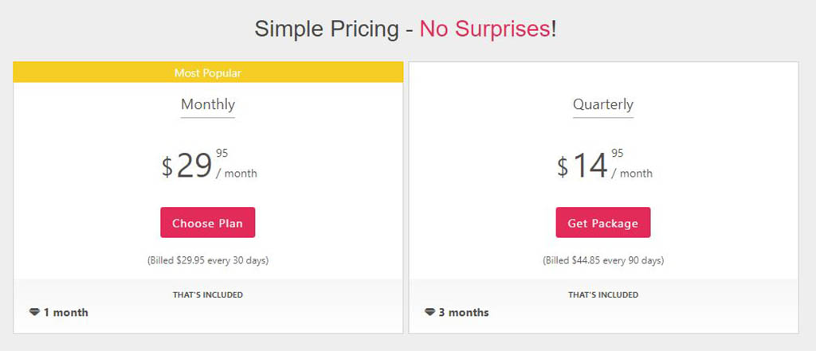This screenshot has width=816, height=351.
Task: Click That's Included label in Monthly card
Action: [x=208, y=294]
